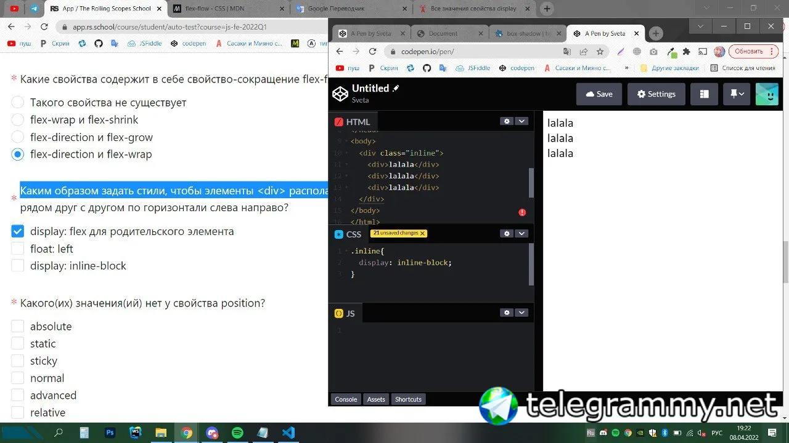Expand the HTML editor dropdown chevron
The height and width of the screenshot is (443, 789).
click(522, 121)
